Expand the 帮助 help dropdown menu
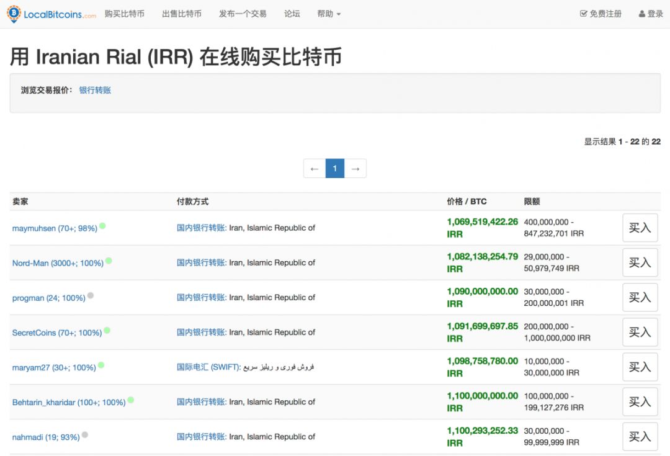670x456 pixels. click(x=329, y=14)
